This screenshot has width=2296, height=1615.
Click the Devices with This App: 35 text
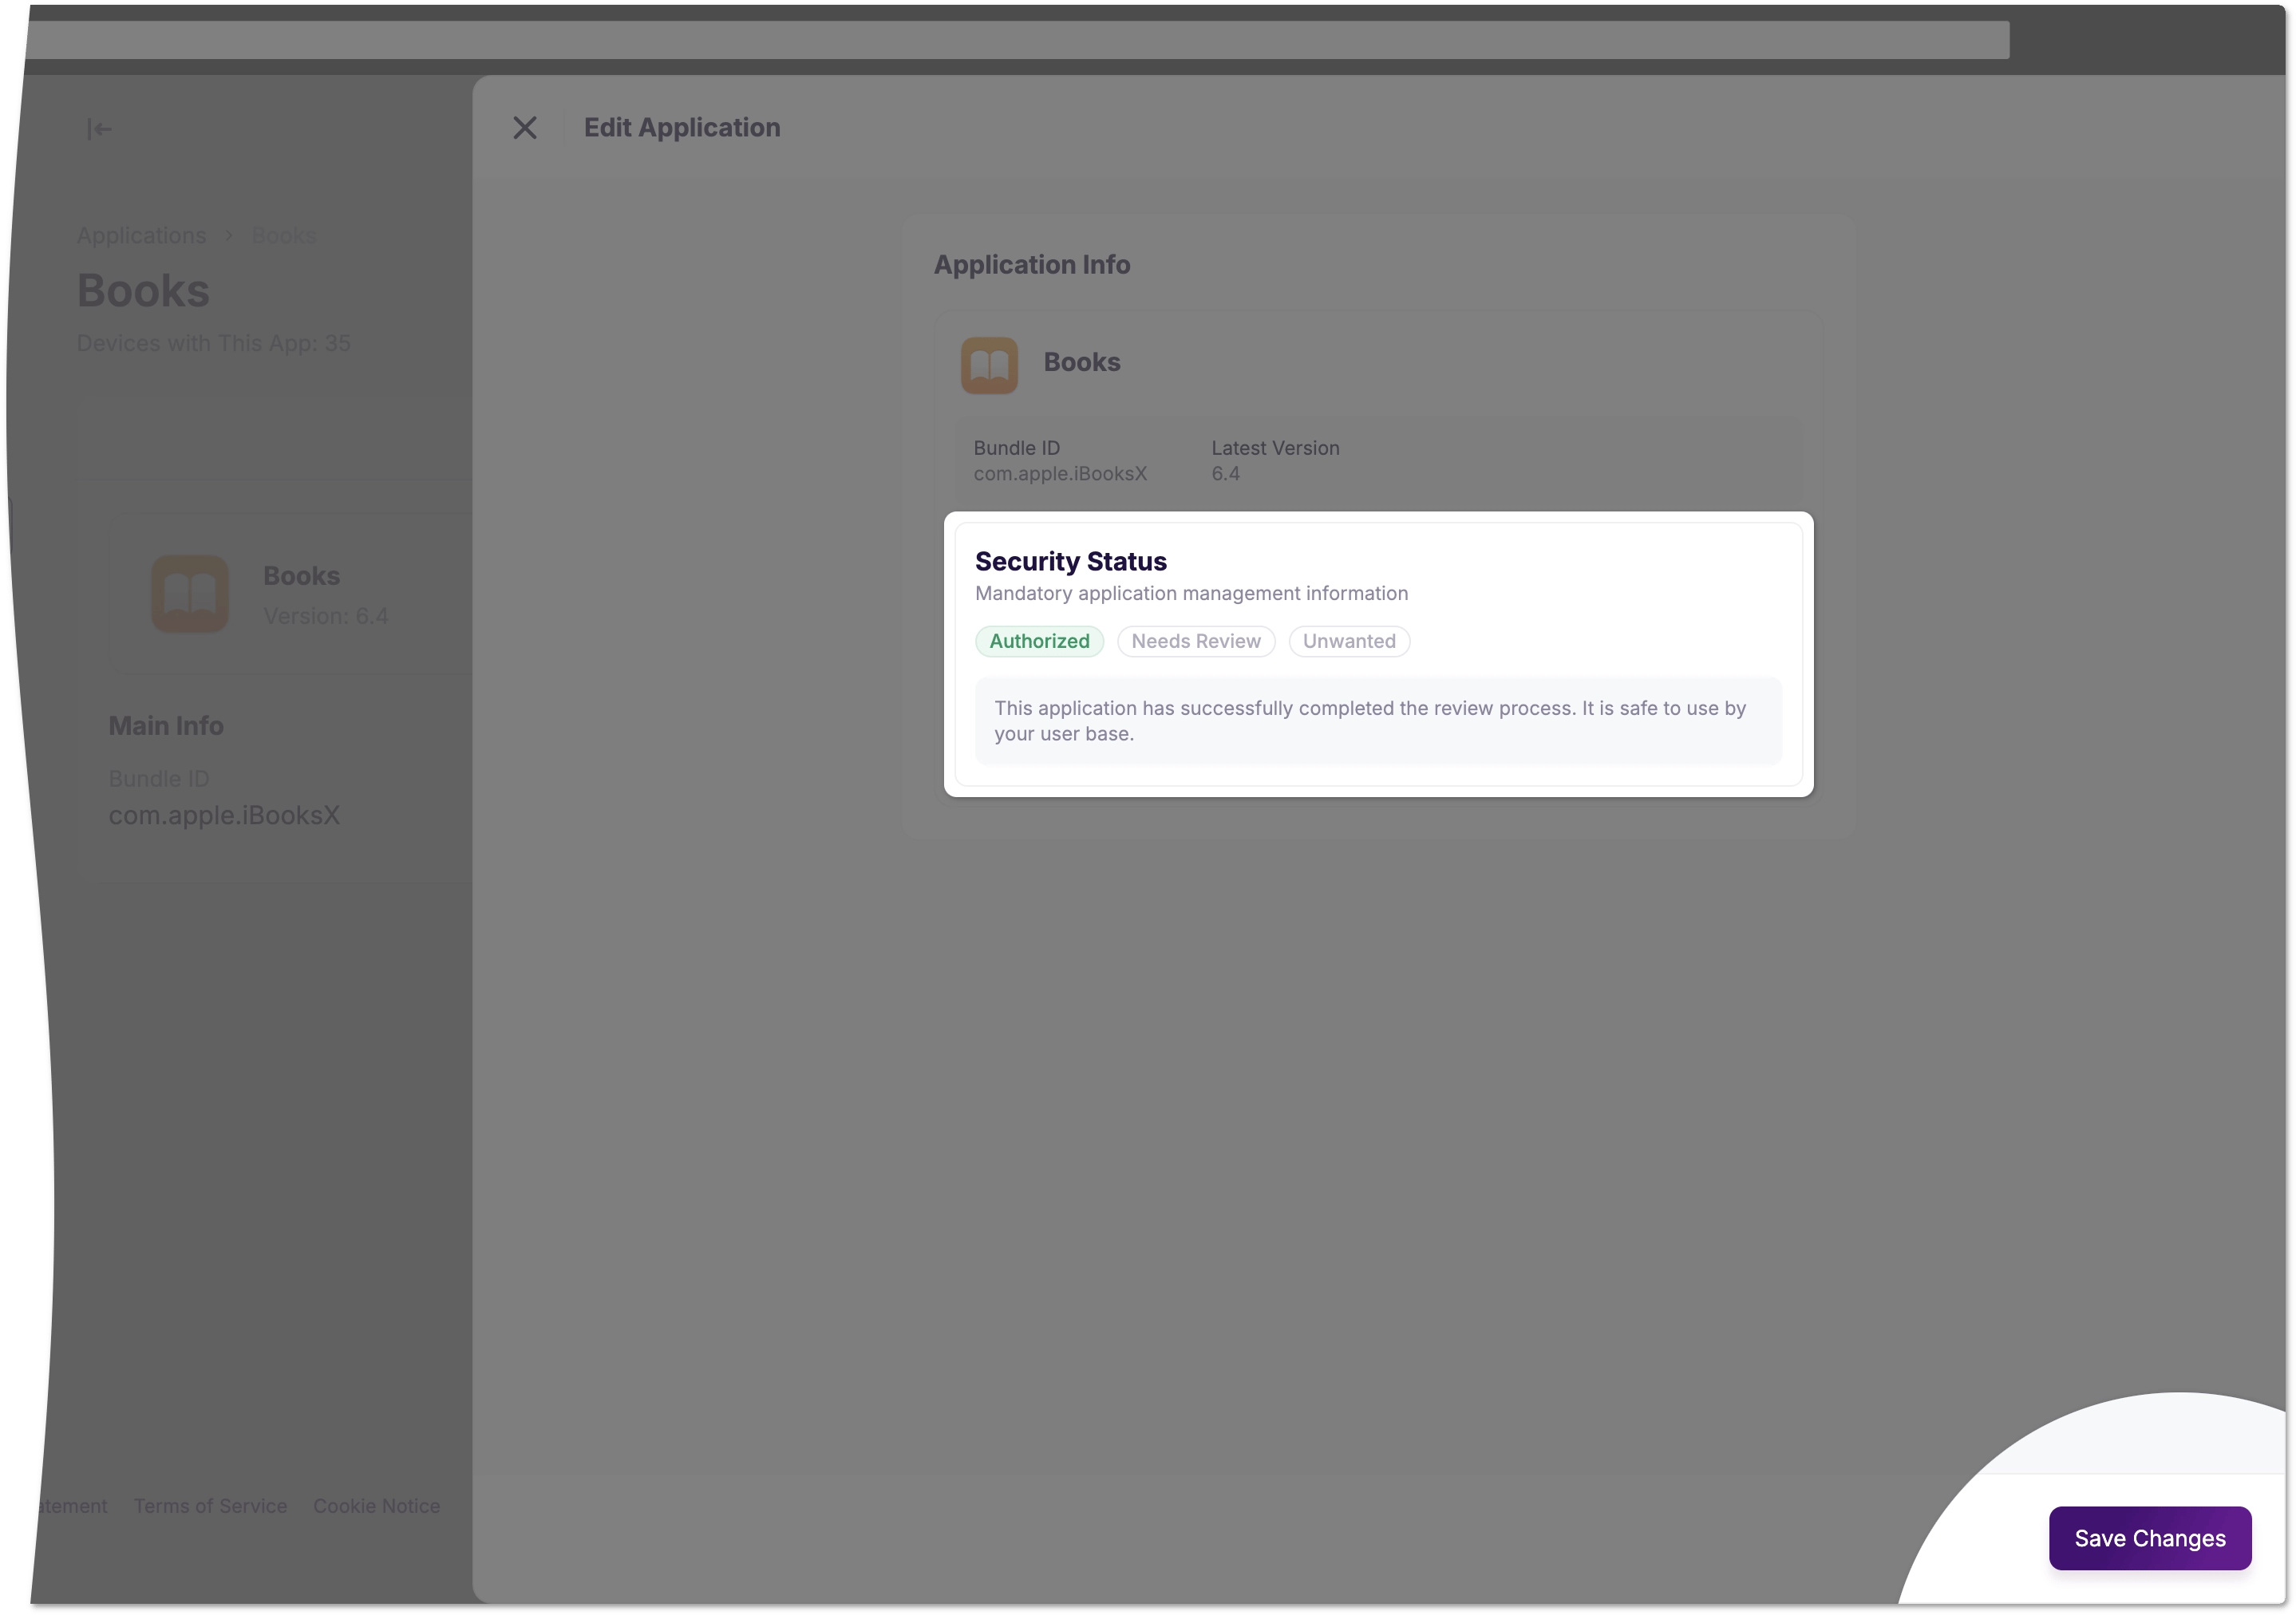click(x=214, y=343)
